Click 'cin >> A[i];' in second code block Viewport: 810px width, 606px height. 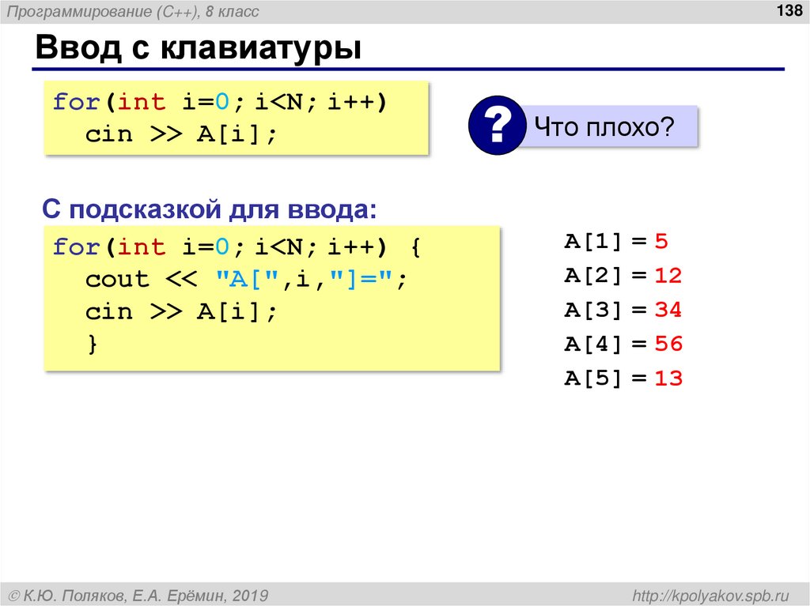[181, 312]
